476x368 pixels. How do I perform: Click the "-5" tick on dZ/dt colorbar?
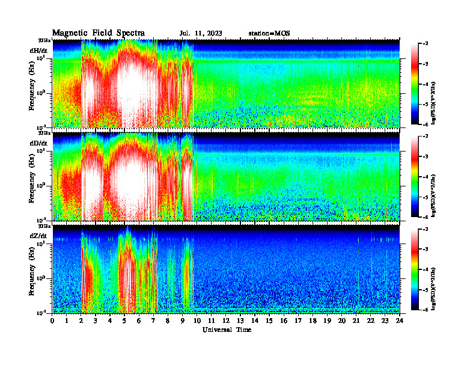tap(426, 290)
